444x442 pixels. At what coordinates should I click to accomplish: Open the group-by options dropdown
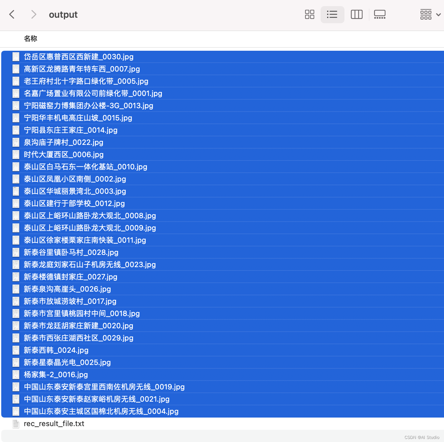[x=430, y=14]
